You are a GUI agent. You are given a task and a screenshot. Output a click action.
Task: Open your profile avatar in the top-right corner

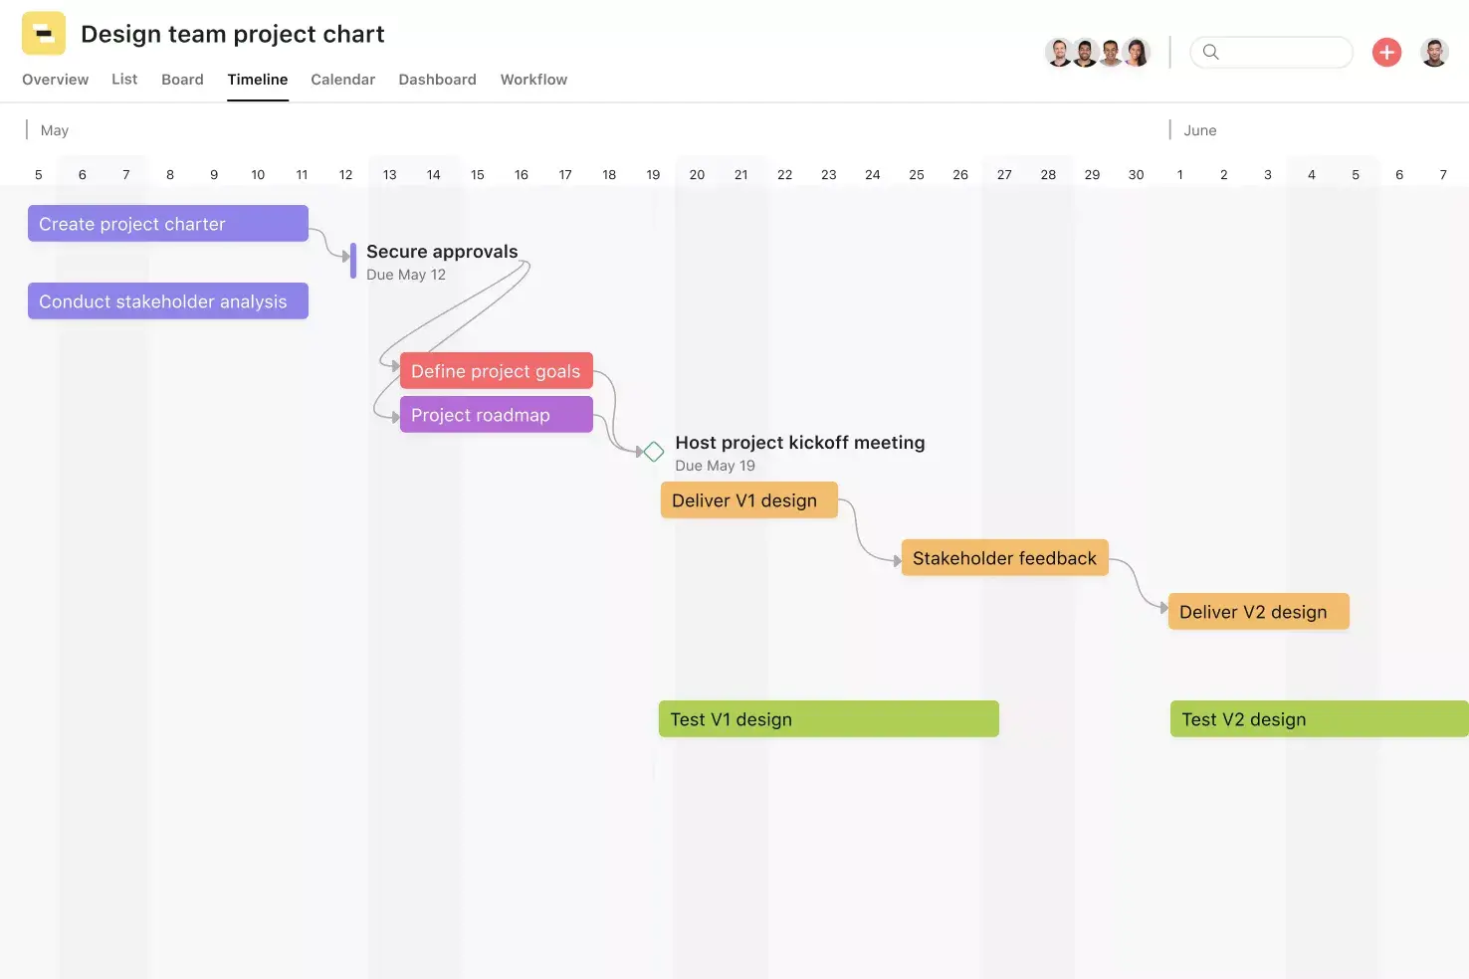tap(1434, 52)
